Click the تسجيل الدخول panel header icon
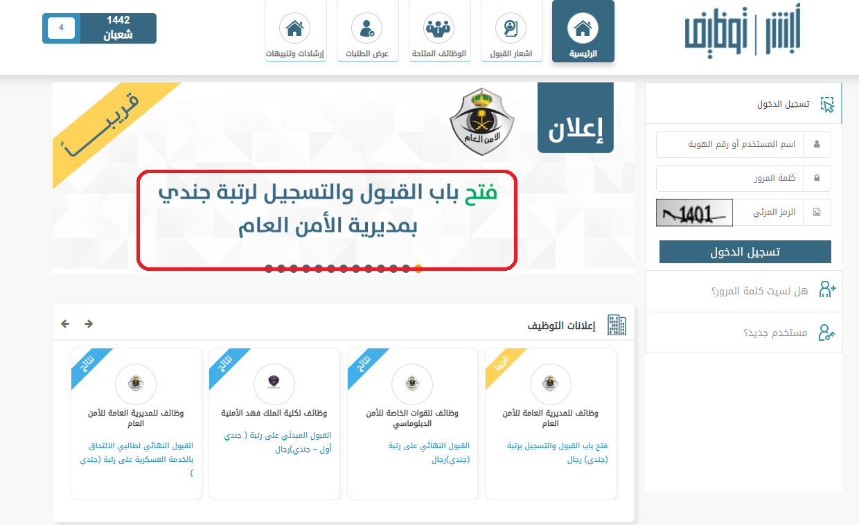Image resolution: width=859 pixels, height=525 pixels. [827, 105]
